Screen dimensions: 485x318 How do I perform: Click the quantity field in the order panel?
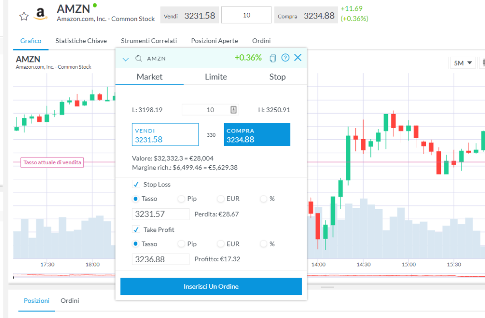pyautogui.click(x=210, y=110)
